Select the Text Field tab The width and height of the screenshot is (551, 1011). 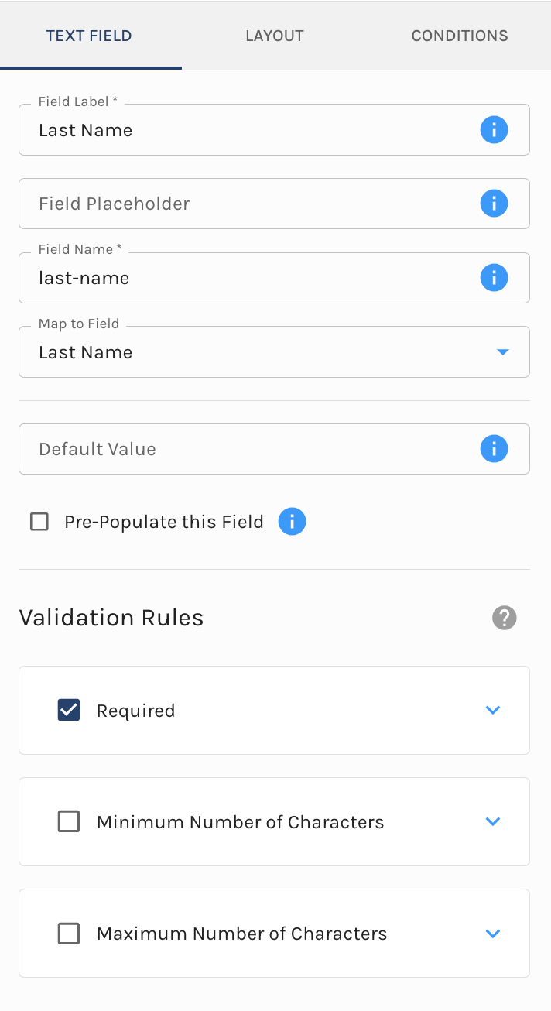89,36
